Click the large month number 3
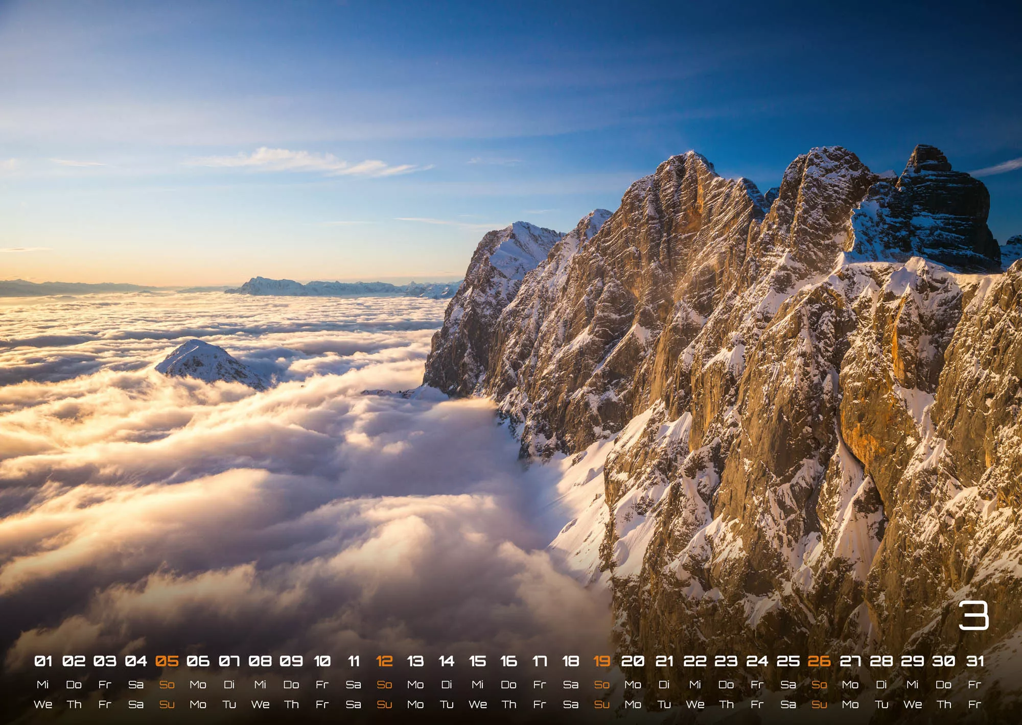1022x725 pixels. point(973,615)
